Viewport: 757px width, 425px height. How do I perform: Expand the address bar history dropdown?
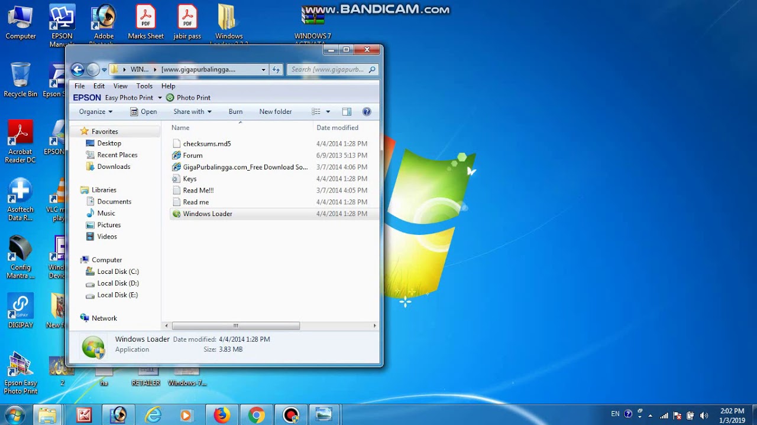point(263,70)
